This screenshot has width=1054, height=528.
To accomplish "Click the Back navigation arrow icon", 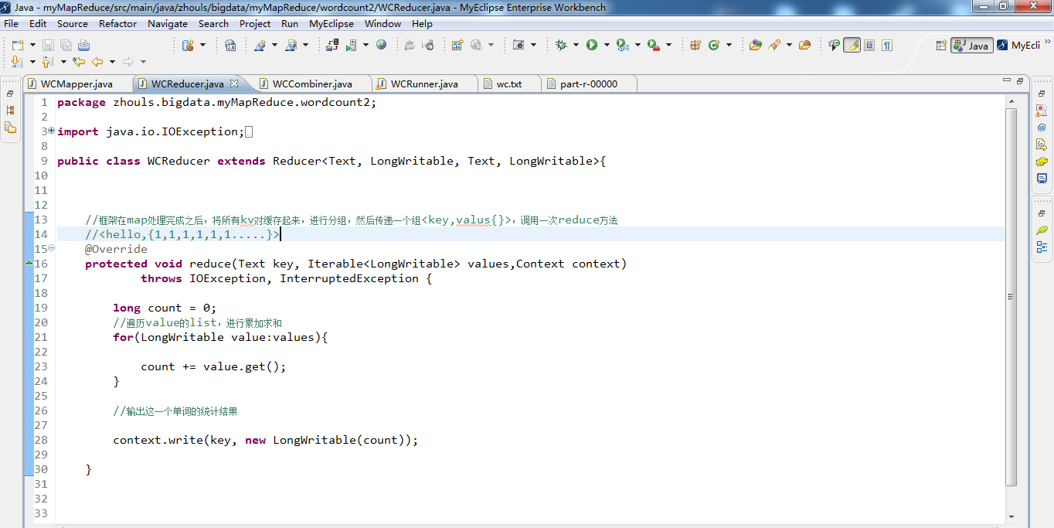I will [x=97, y=62].
